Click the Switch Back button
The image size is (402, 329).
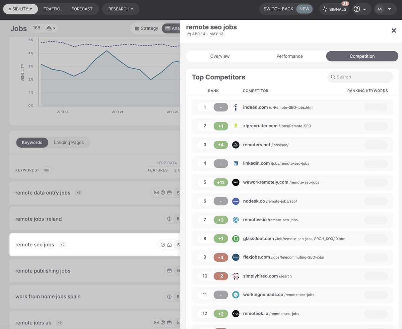pos(286,9)
